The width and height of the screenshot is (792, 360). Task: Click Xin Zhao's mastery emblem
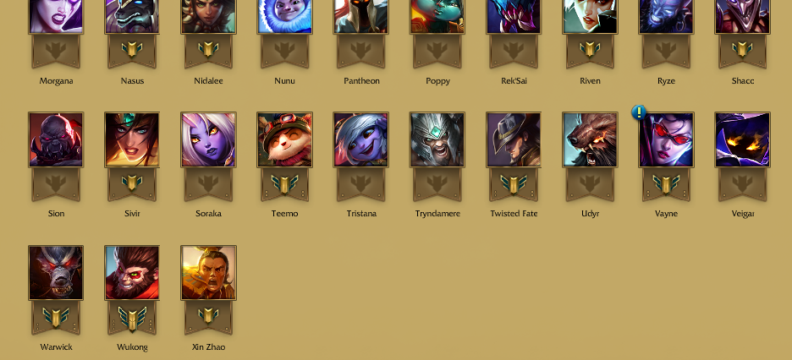[208, 316]
